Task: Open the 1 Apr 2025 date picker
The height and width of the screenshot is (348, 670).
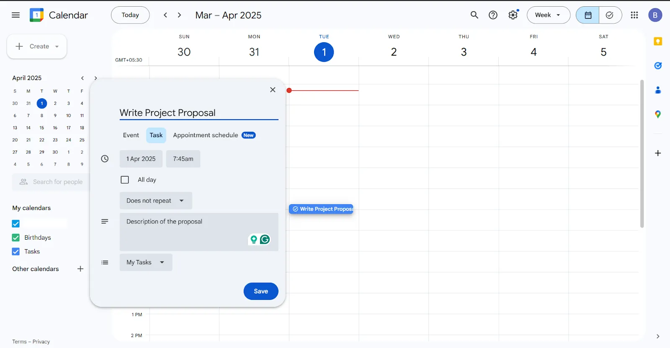Action: click(x=141, y=159)
